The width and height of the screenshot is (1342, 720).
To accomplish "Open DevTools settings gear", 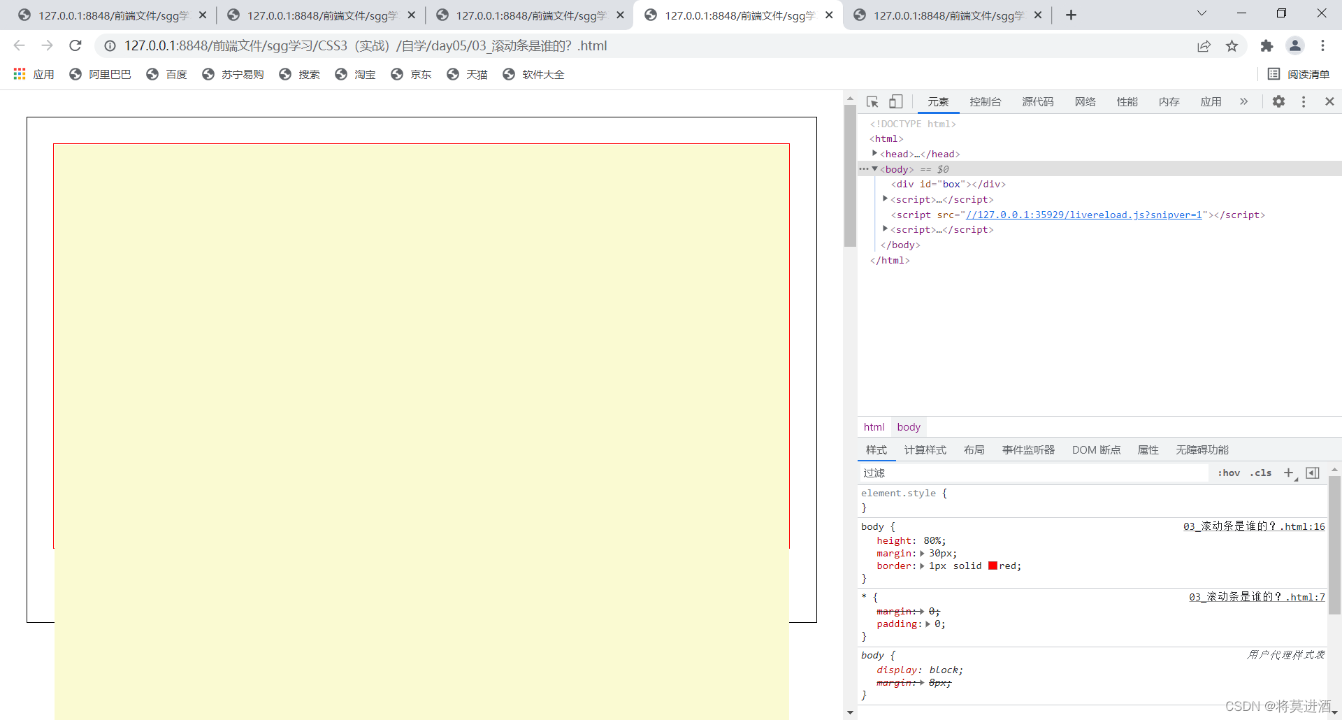I will (1278, 102).
